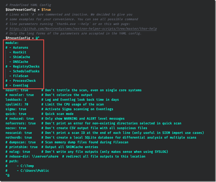216x182 pixels.
Task: Click the lookback: 3 setting
Action: click(16, 100)
